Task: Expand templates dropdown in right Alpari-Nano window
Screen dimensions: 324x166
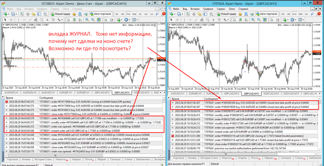Action: 303,20
